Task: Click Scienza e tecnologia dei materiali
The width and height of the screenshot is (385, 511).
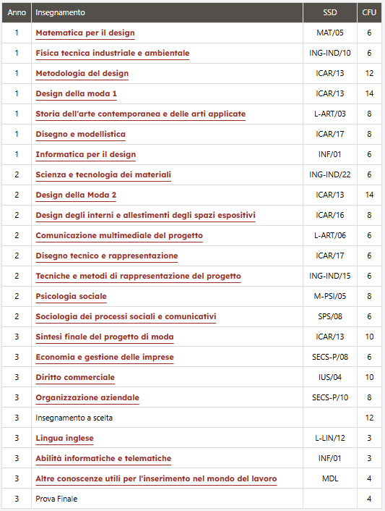Action: [103, 174]
